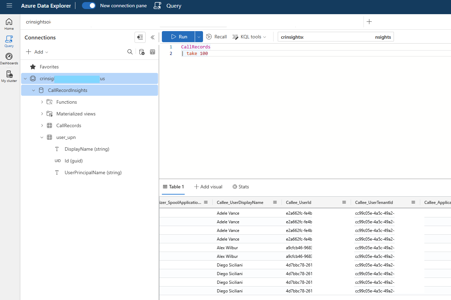Click the table grid icon in Connections toolbar

(x=153, y=52)
